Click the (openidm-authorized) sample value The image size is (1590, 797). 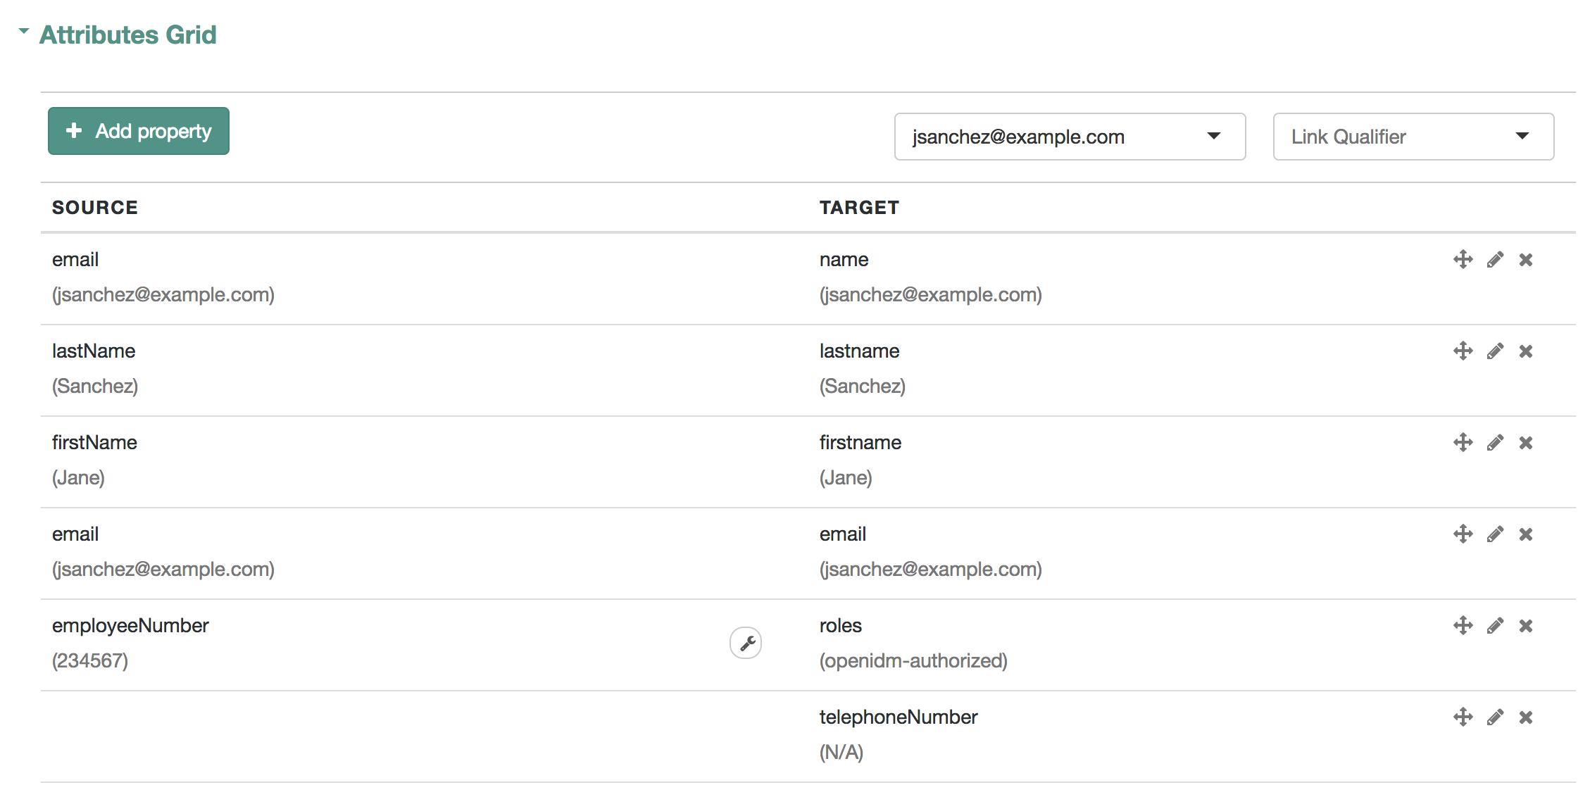(913, 660)
